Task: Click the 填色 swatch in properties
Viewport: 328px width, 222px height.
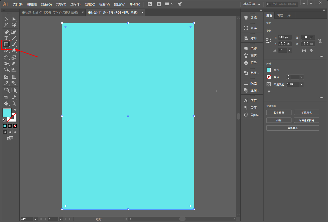Action: [269, 70]
